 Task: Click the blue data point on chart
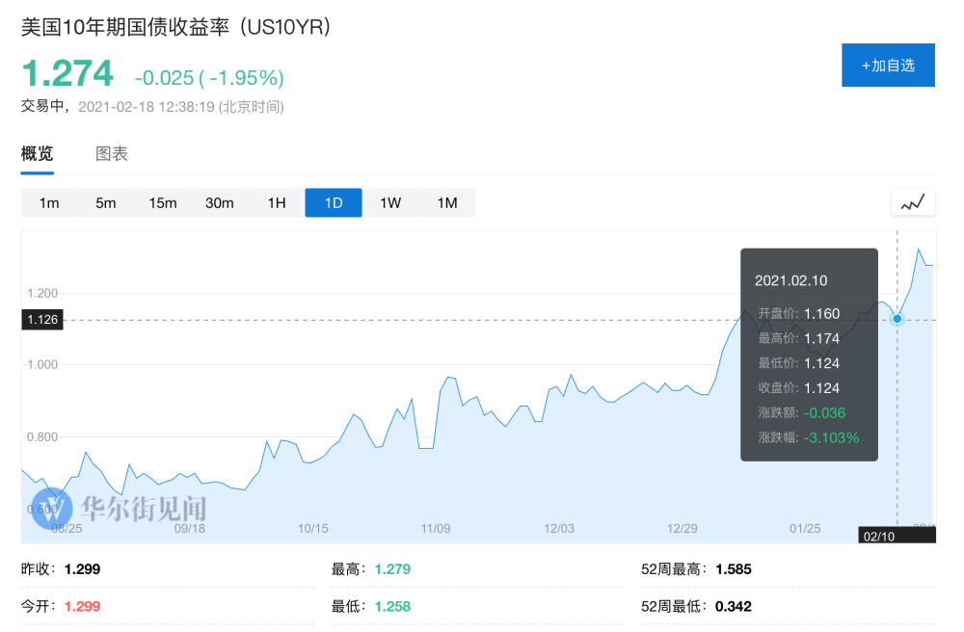pos(897,319)
